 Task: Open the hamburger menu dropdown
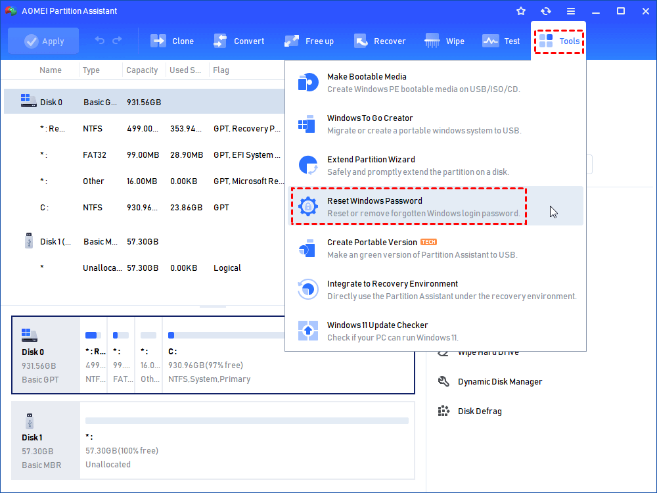click(571, 11)
